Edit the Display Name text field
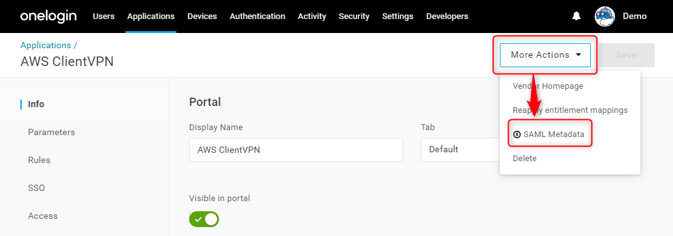Image resolution: width=673 pixels, height=236 pixels. 295,150
